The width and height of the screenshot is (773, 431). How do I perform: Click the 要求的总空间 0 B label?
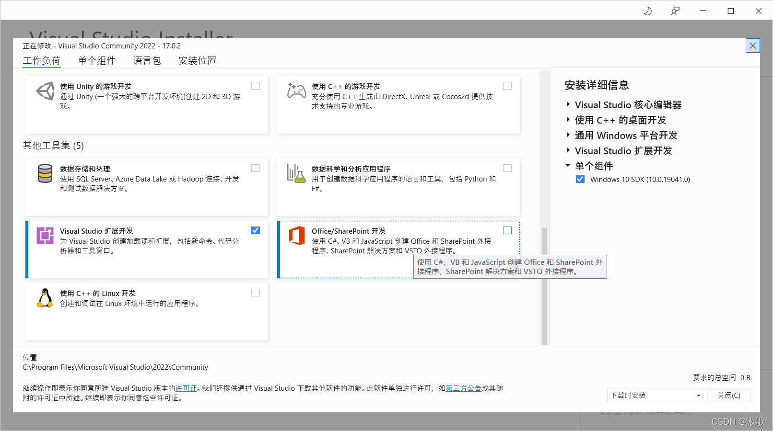[x=722, y=377]
